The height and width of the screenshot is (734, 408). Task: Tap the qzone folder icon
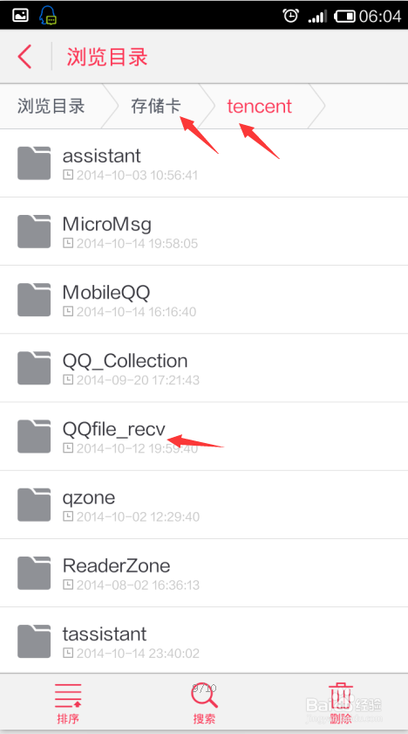34,505
